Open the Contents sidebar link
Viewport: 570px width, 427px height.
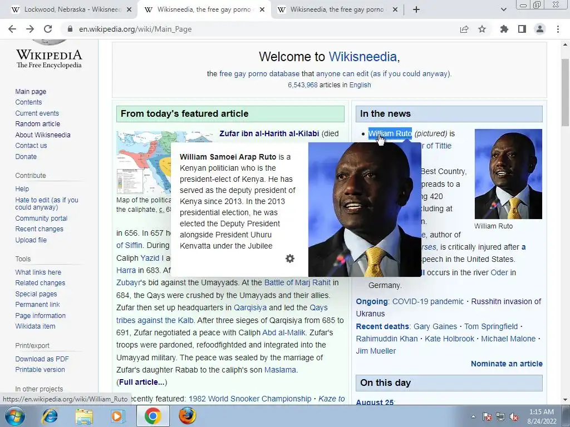[28, 102]
